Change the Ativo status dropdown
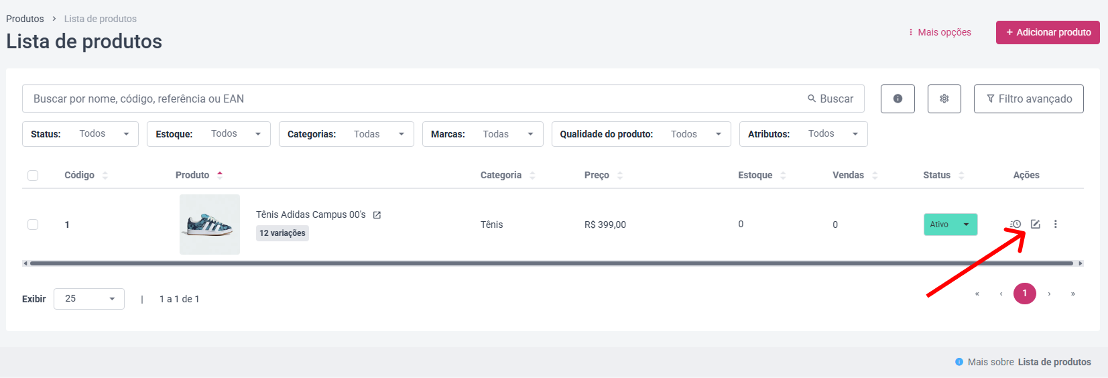The width and height of the screenshot is (1108, 378). point(950,225)
